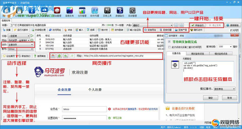Screen dimensions: 242x129
Task: Click 随机动作 radiation icon action
Action: click(196, 30)
